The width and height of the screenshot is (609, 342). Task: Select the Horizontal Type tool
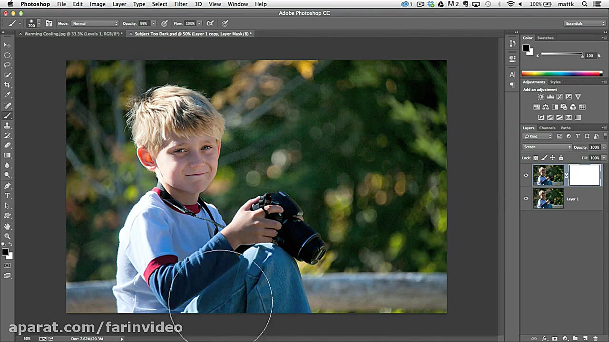coord(7,196)
